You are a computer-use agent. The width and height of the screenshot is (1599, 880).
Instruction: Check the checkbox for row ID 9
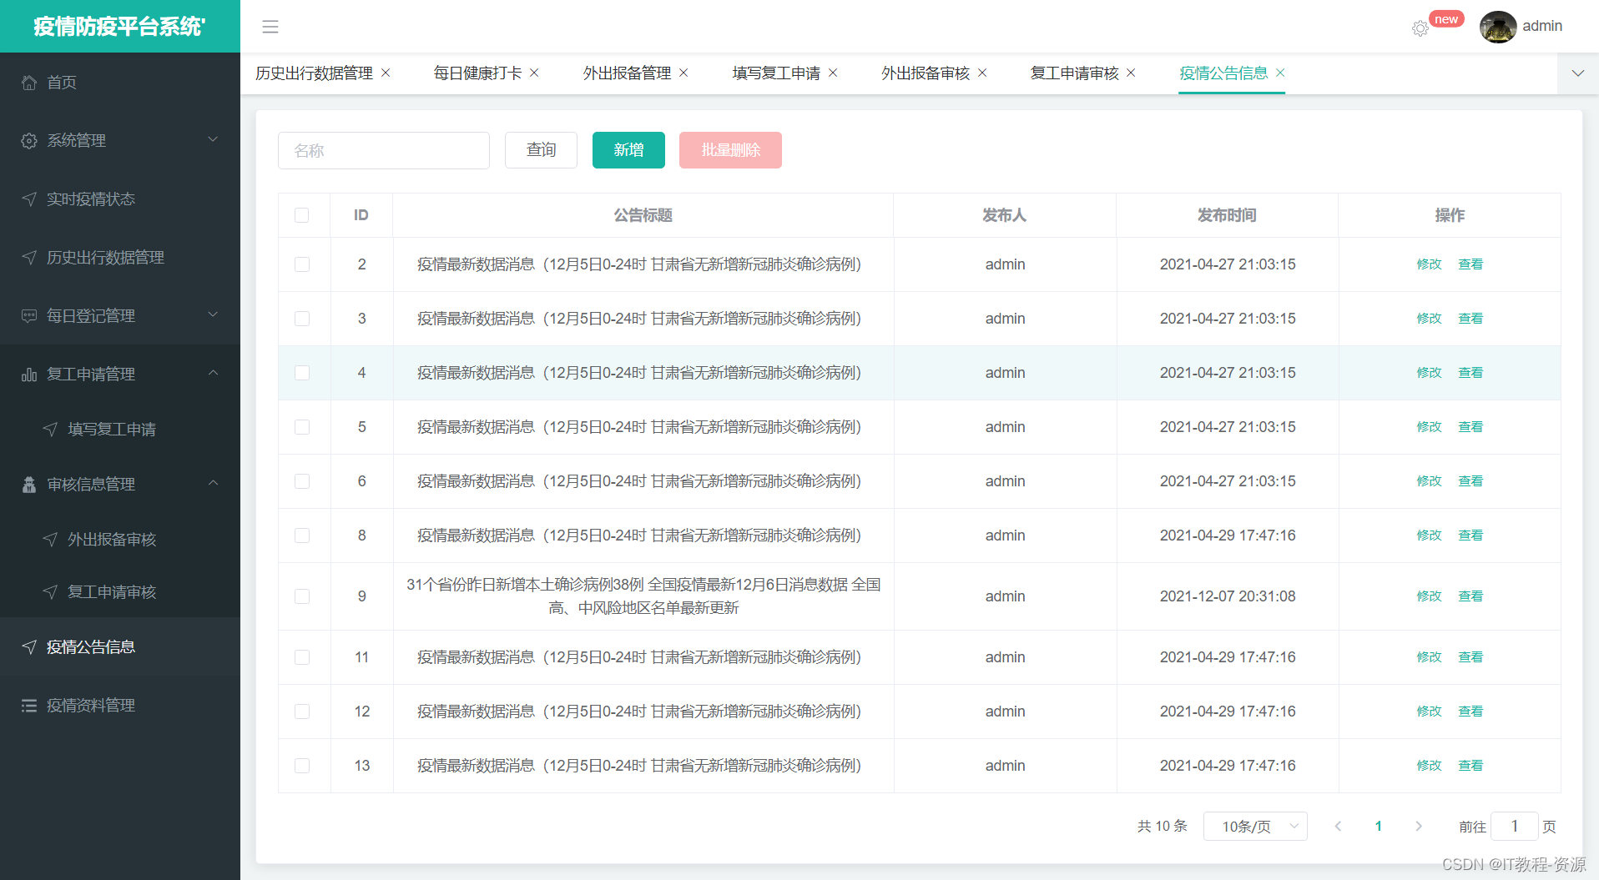coord(302,596)
